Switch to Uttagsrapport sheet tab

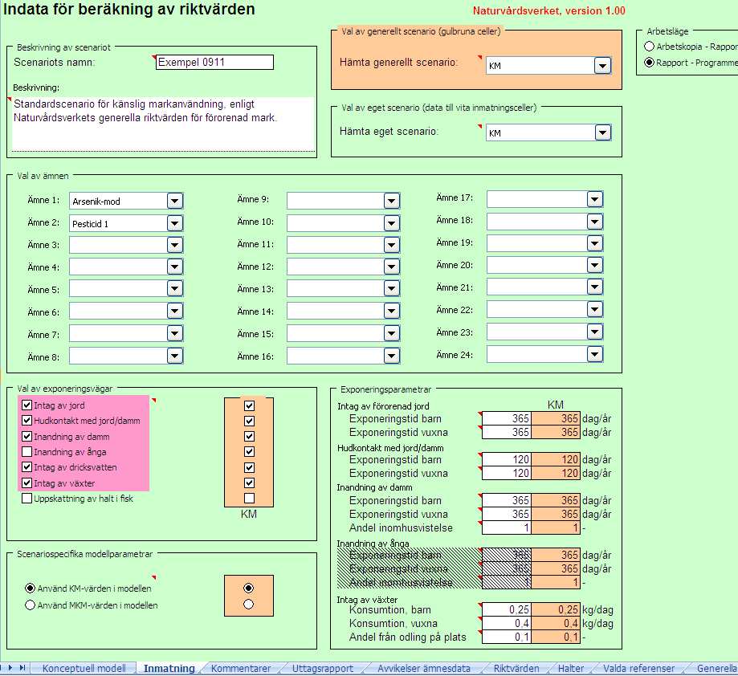(x=322, y=668)
